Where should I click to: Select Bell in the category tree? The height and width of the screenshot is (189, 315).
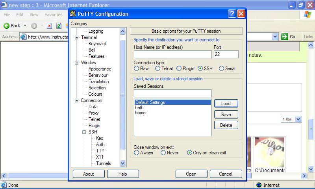tap(92, 50)
